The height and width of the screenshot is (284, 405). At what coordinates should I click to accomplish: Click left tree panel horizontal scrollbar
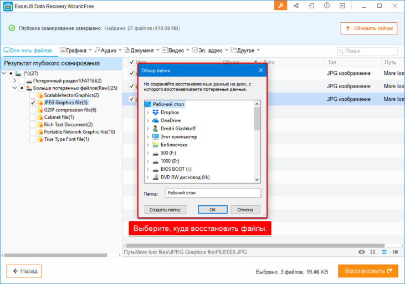coord(55,255)
